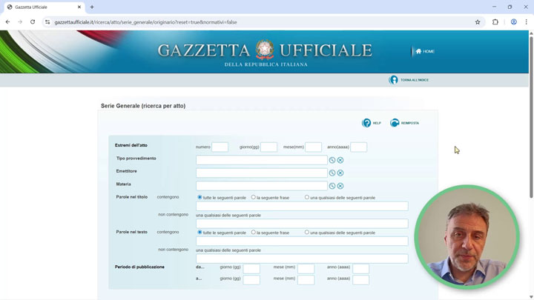This screenshot has width=534, height=300.
Task: Clear the Materia field
Action: click(340, 186)
